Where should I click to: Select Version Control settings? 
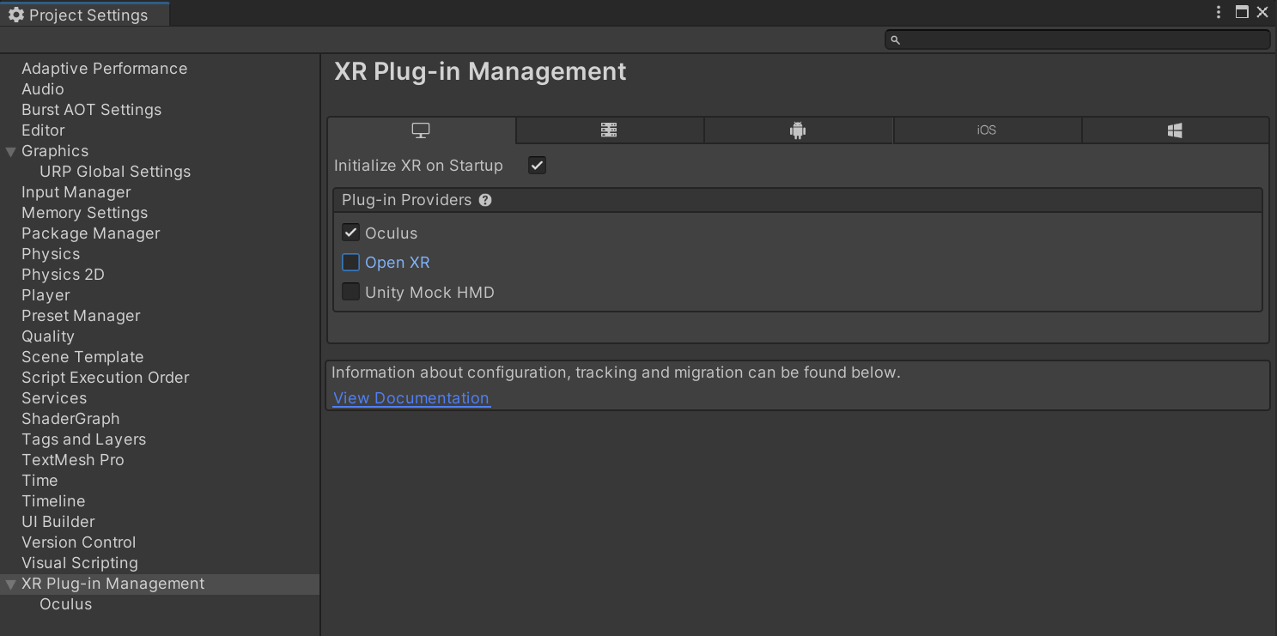pos(79,542)
